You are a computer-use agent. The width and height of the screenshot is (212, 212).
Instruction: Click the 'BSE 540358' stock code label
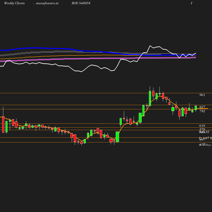click(x=81, y=3)
